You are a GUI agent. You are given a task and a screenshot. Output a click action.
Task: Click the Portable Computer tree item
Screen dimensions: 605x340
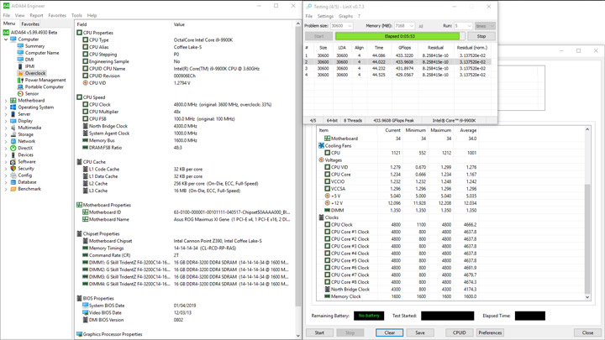coord(44,86)
